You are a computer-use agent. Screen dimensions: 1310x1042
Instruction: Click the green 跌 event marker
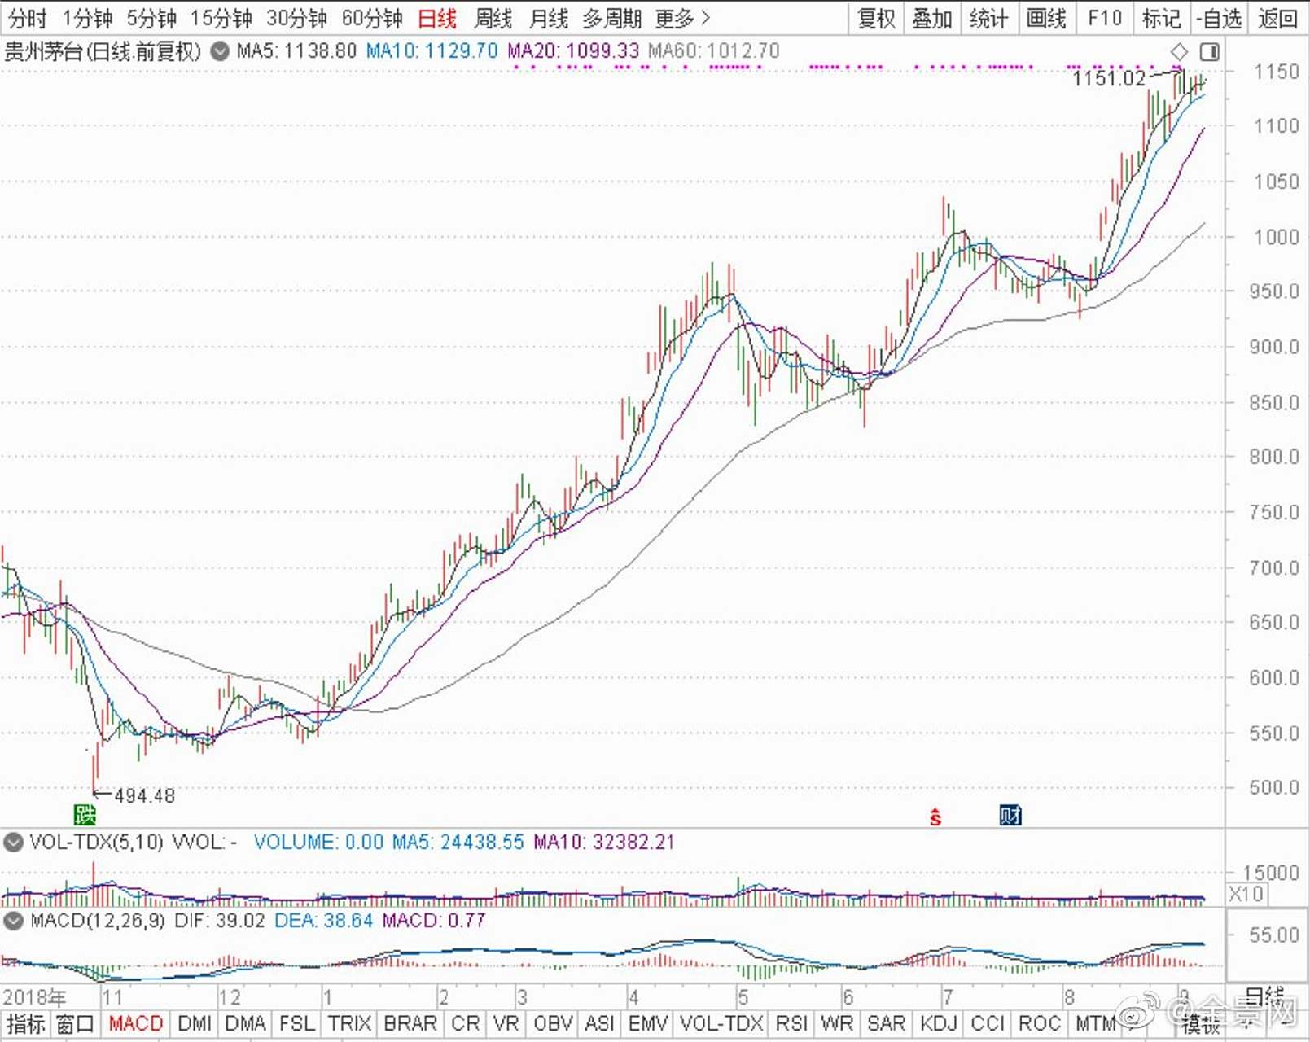click(x=85, y=814)
